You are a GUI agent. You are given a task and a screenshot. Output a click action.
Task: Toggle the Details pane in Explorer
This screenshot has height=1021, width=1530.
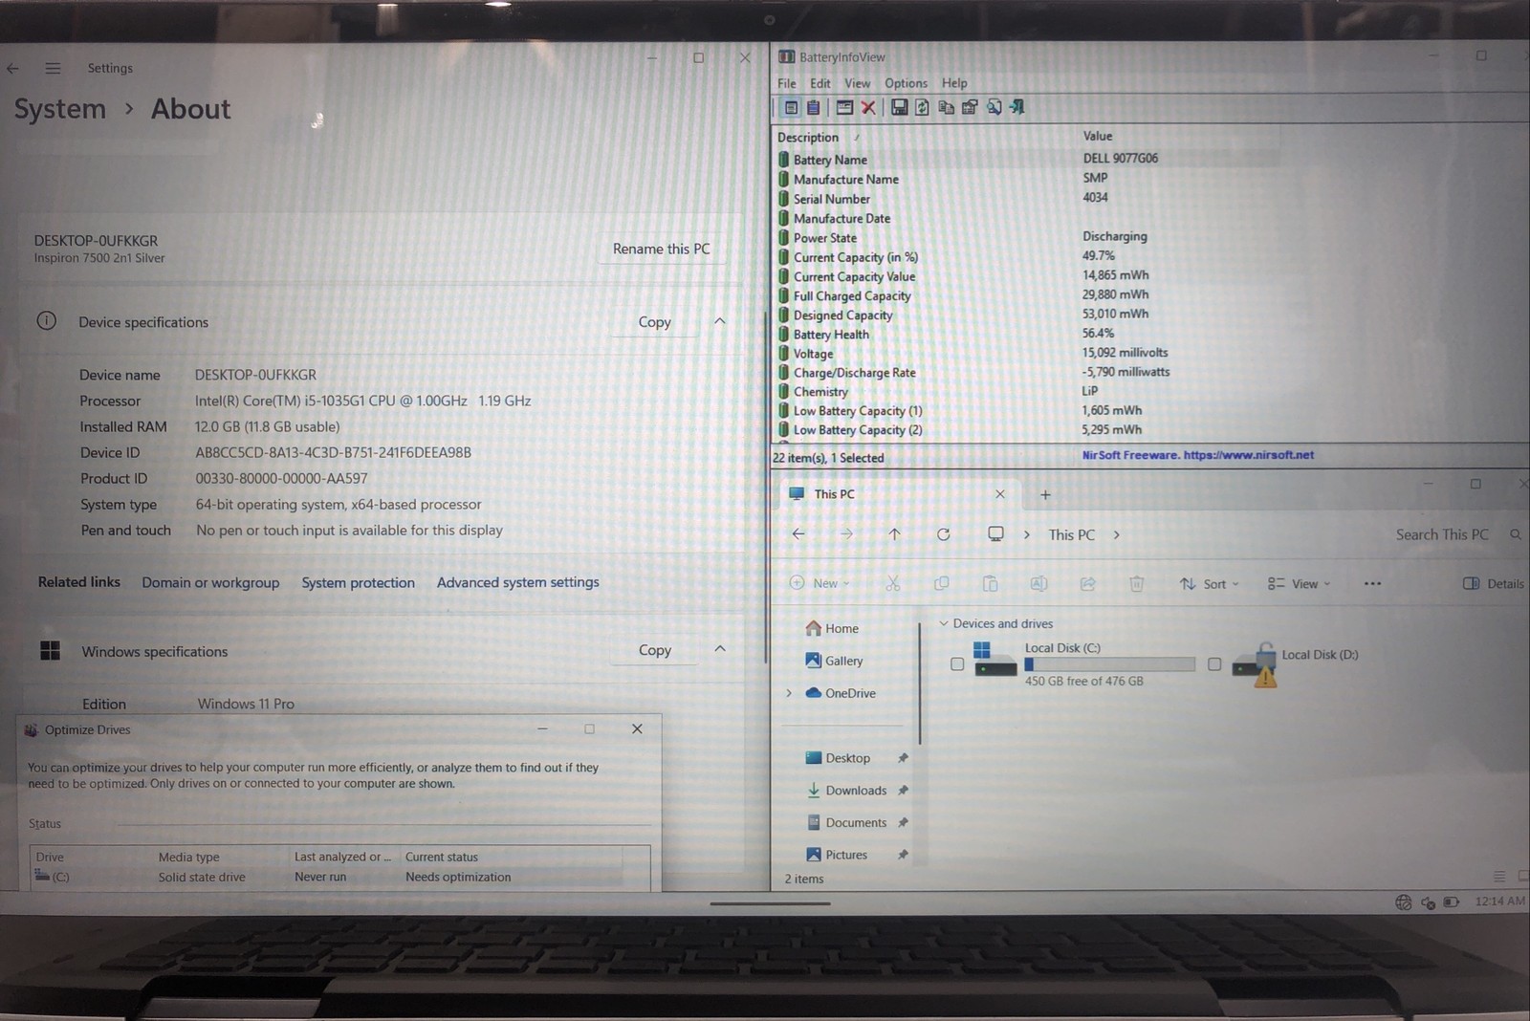[1494, 583]
